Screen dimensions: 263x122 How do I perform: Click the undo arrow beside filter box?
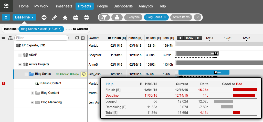tap(77, 38)
